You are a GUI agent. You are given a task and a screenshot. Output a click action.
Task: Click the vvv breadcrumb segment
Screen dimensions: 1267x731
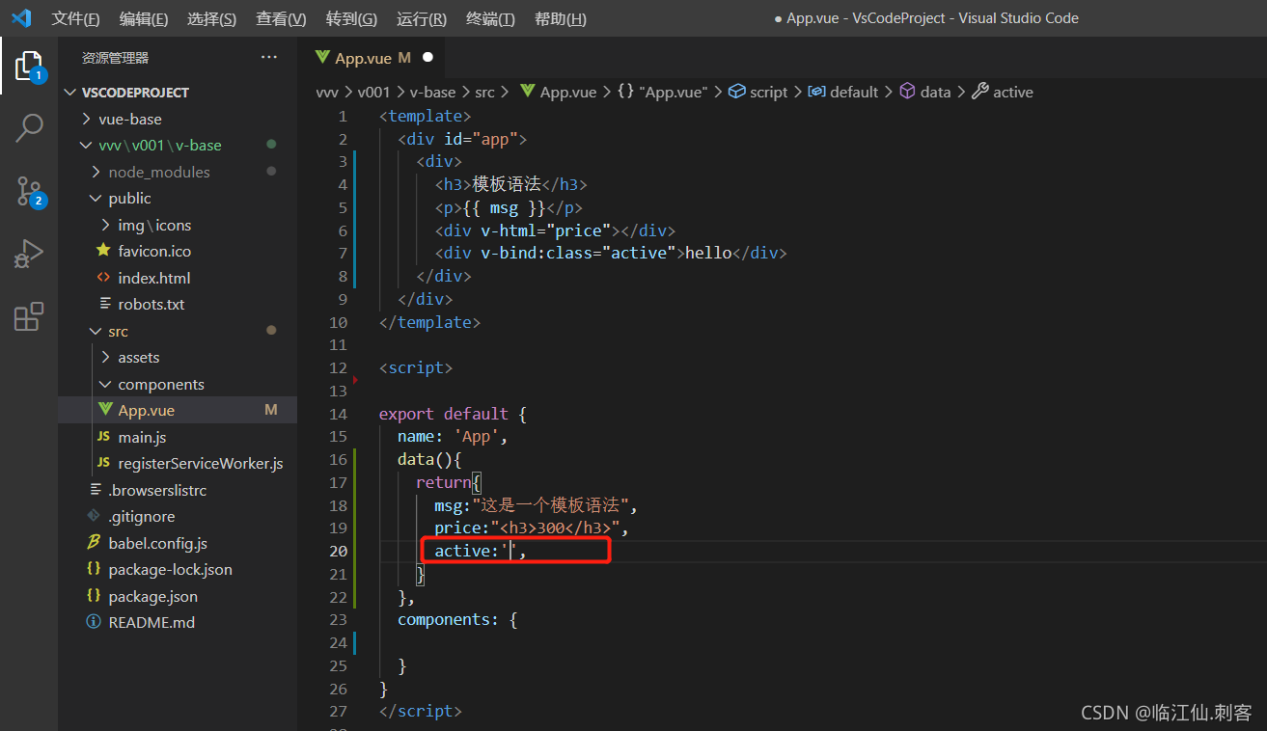pos(327,93)
